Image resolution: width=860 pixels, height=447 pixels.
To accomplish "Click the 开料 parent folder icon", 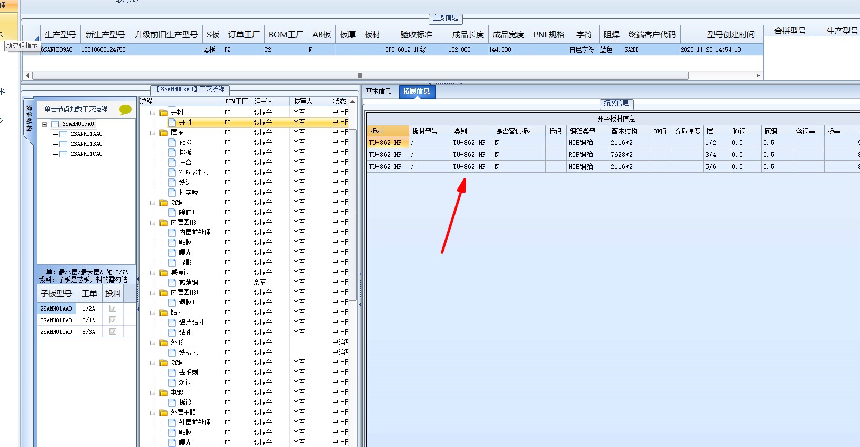I will pyautogui.click(x=164, y=113).
